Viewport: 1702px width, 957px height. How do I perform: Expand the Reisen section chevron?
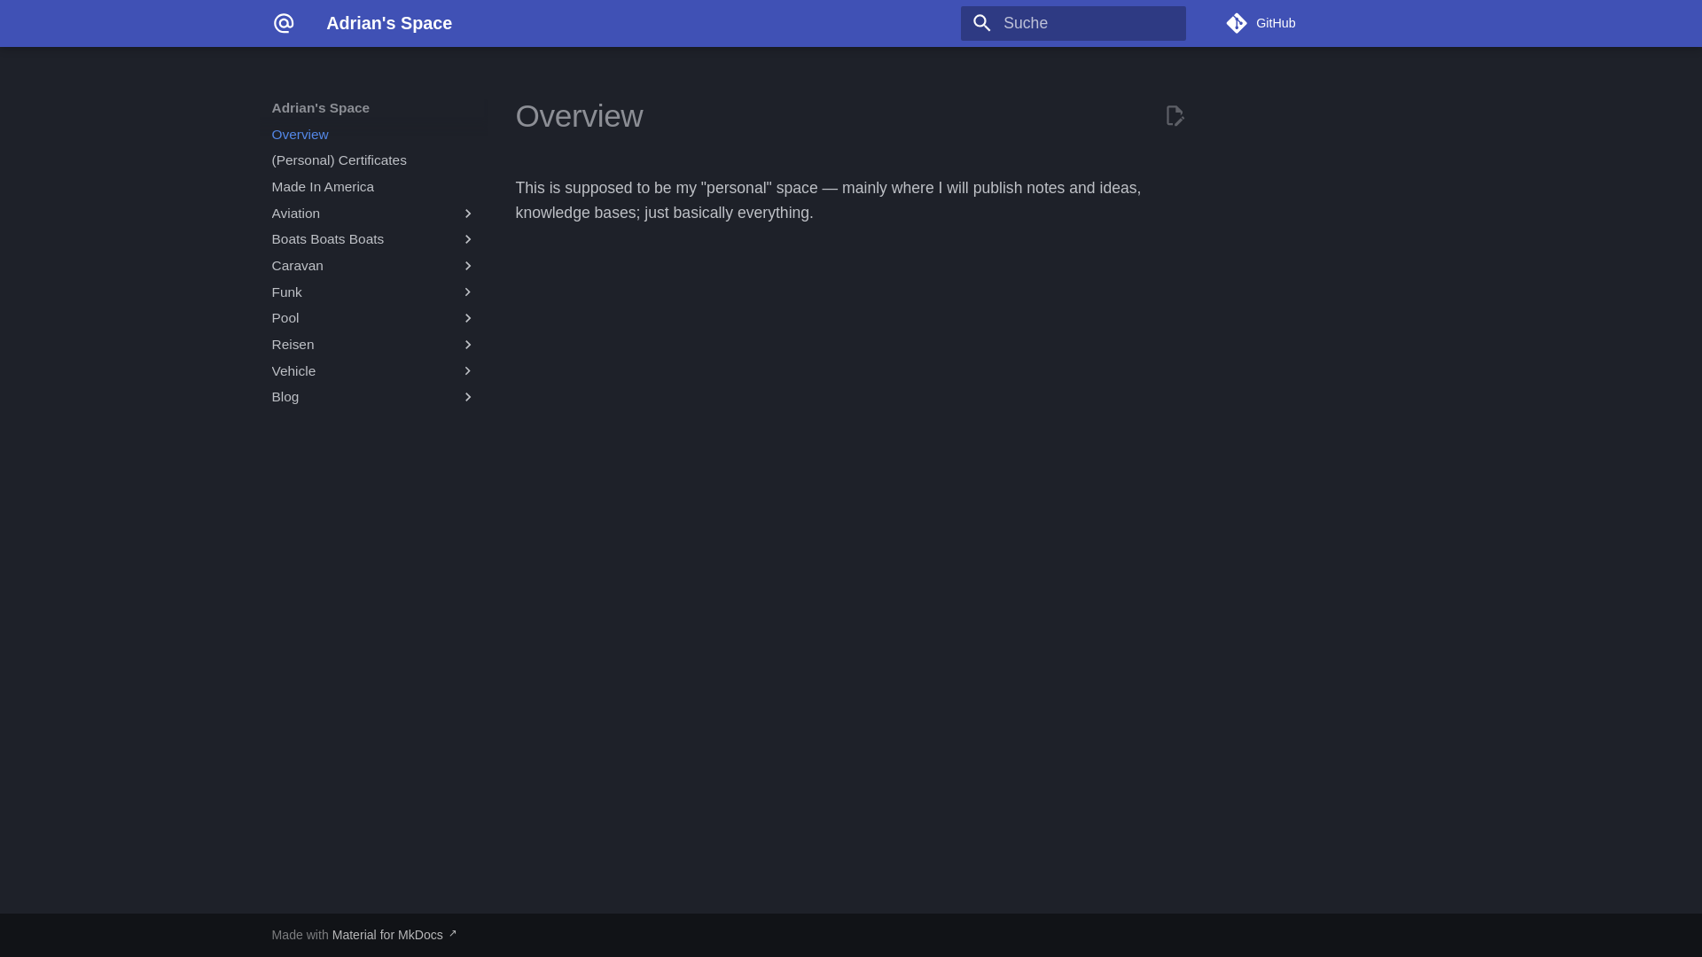468,345
